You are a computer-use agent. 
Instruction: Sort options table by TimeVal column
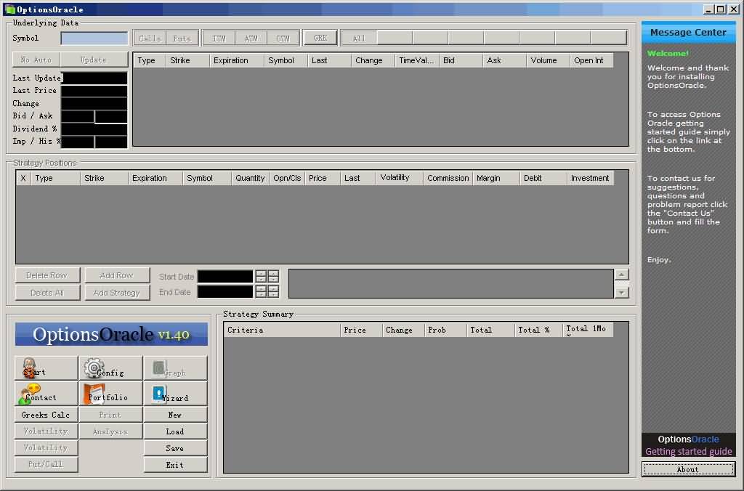coord(416,60)
